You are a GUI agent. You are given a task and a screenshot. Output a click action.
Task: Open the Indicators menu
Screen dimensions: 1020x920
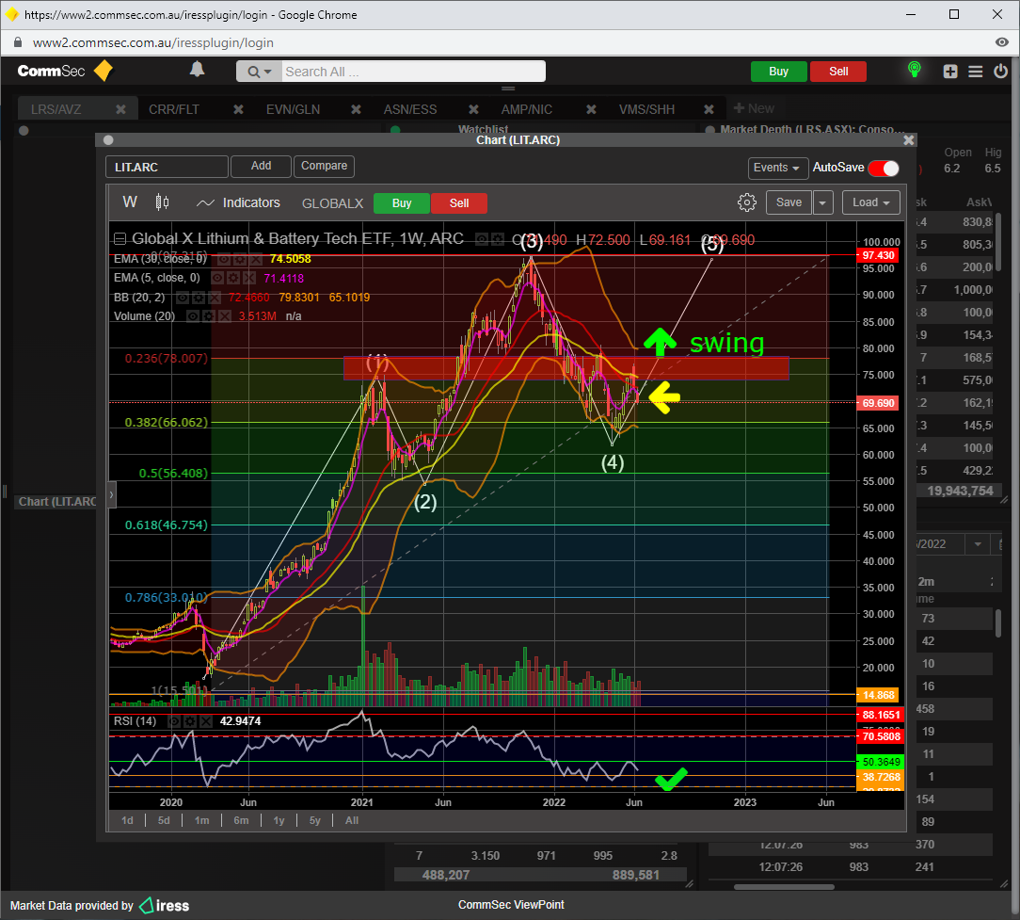click(x=238, y=203)
